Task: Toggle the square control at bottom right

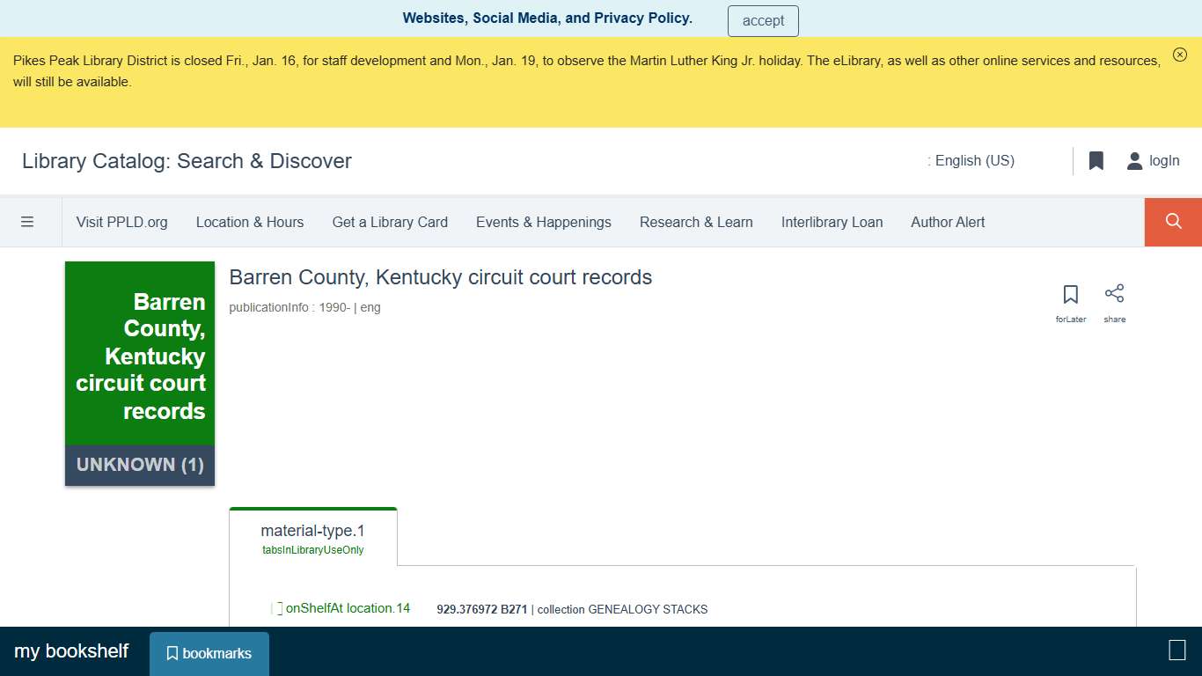Action: [x=1176, y=650]
